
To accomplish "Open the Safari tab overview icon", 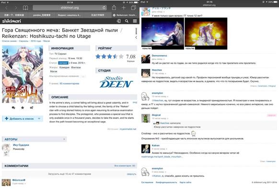I will [133, 8].
